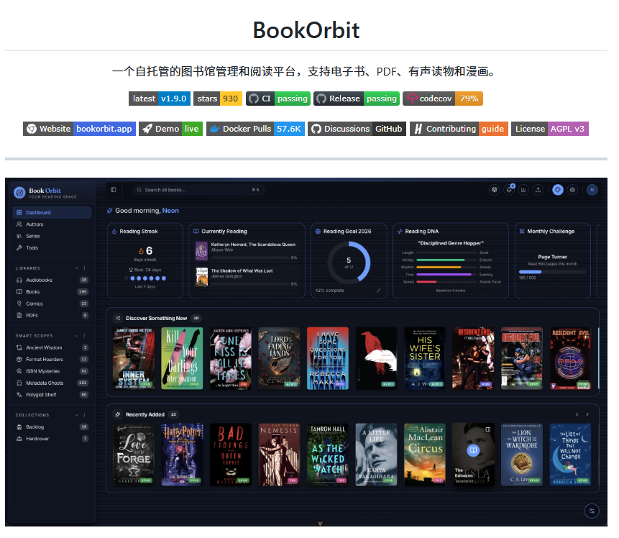Open Polyglot Shelf smart scope
This screenshot has width=619, height=538.
click(52, 395)
